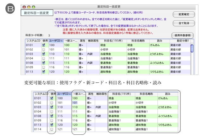This screenshot has width=202, height=136.
Task: Uncheck 使用 checkbox for row 0101 in dialog window
Action: tap(44, 45)
